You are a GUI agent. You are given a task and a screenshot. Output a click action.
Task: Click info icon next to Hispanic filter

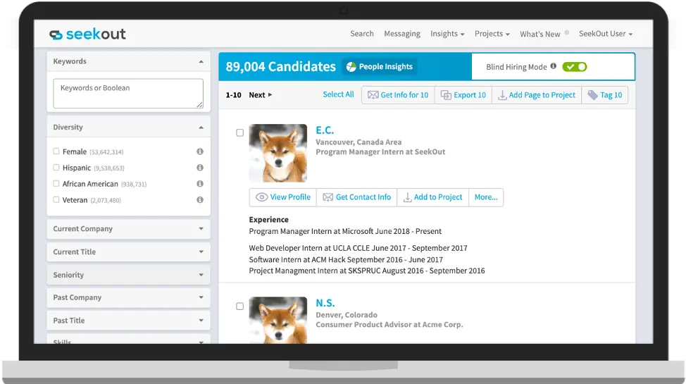(x=200, y=168)
